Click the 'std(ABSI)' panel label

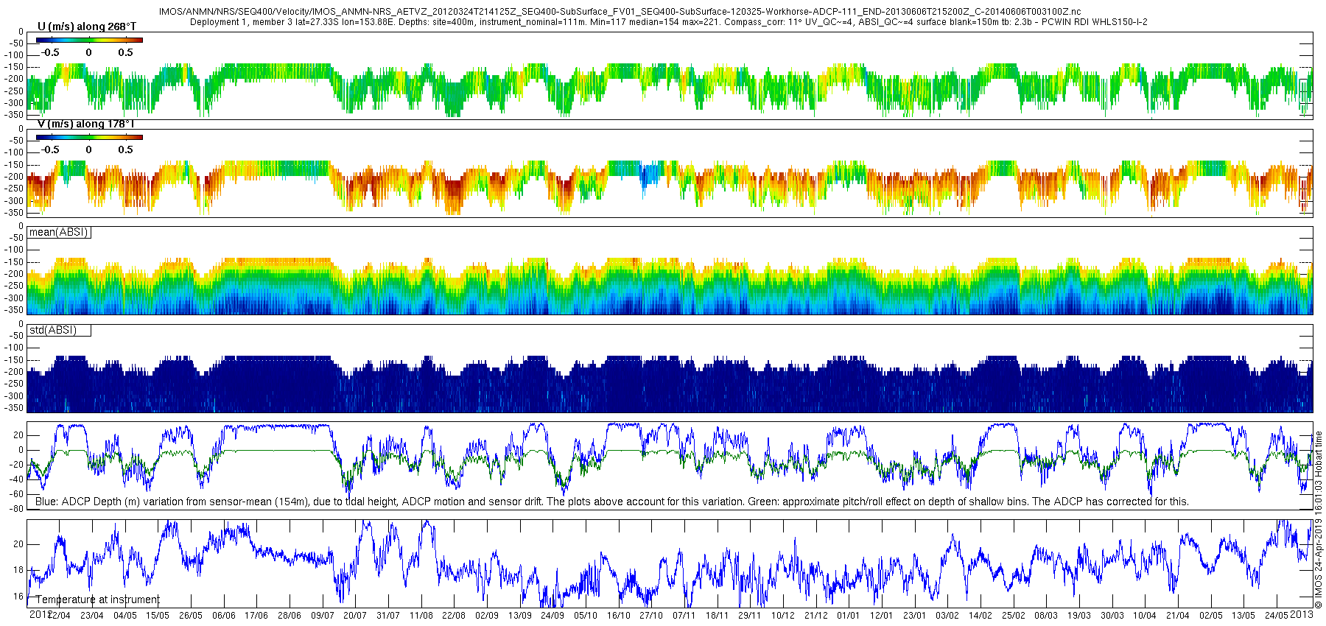point(53,330)
